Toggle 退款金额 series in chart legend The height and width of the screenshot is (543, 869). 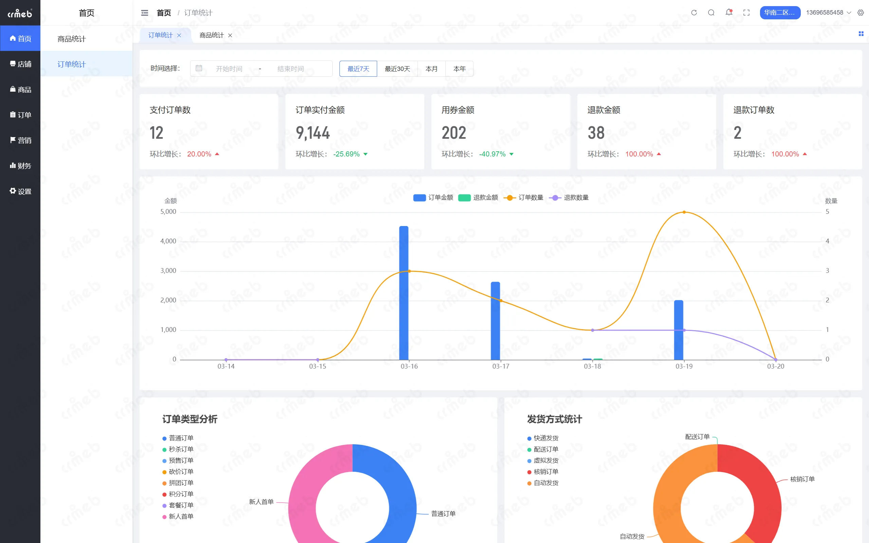tap(478, 198)
